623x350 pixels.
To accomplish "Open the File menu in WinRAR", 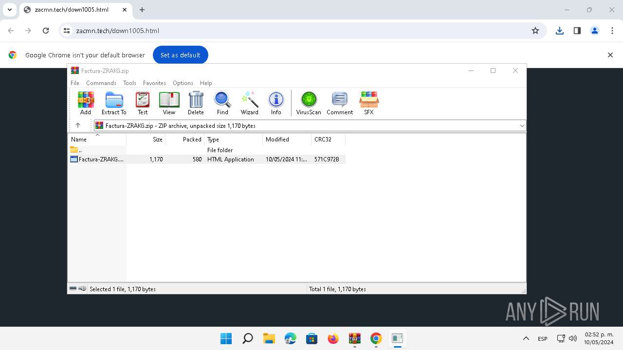I will [x=75, y=83].
